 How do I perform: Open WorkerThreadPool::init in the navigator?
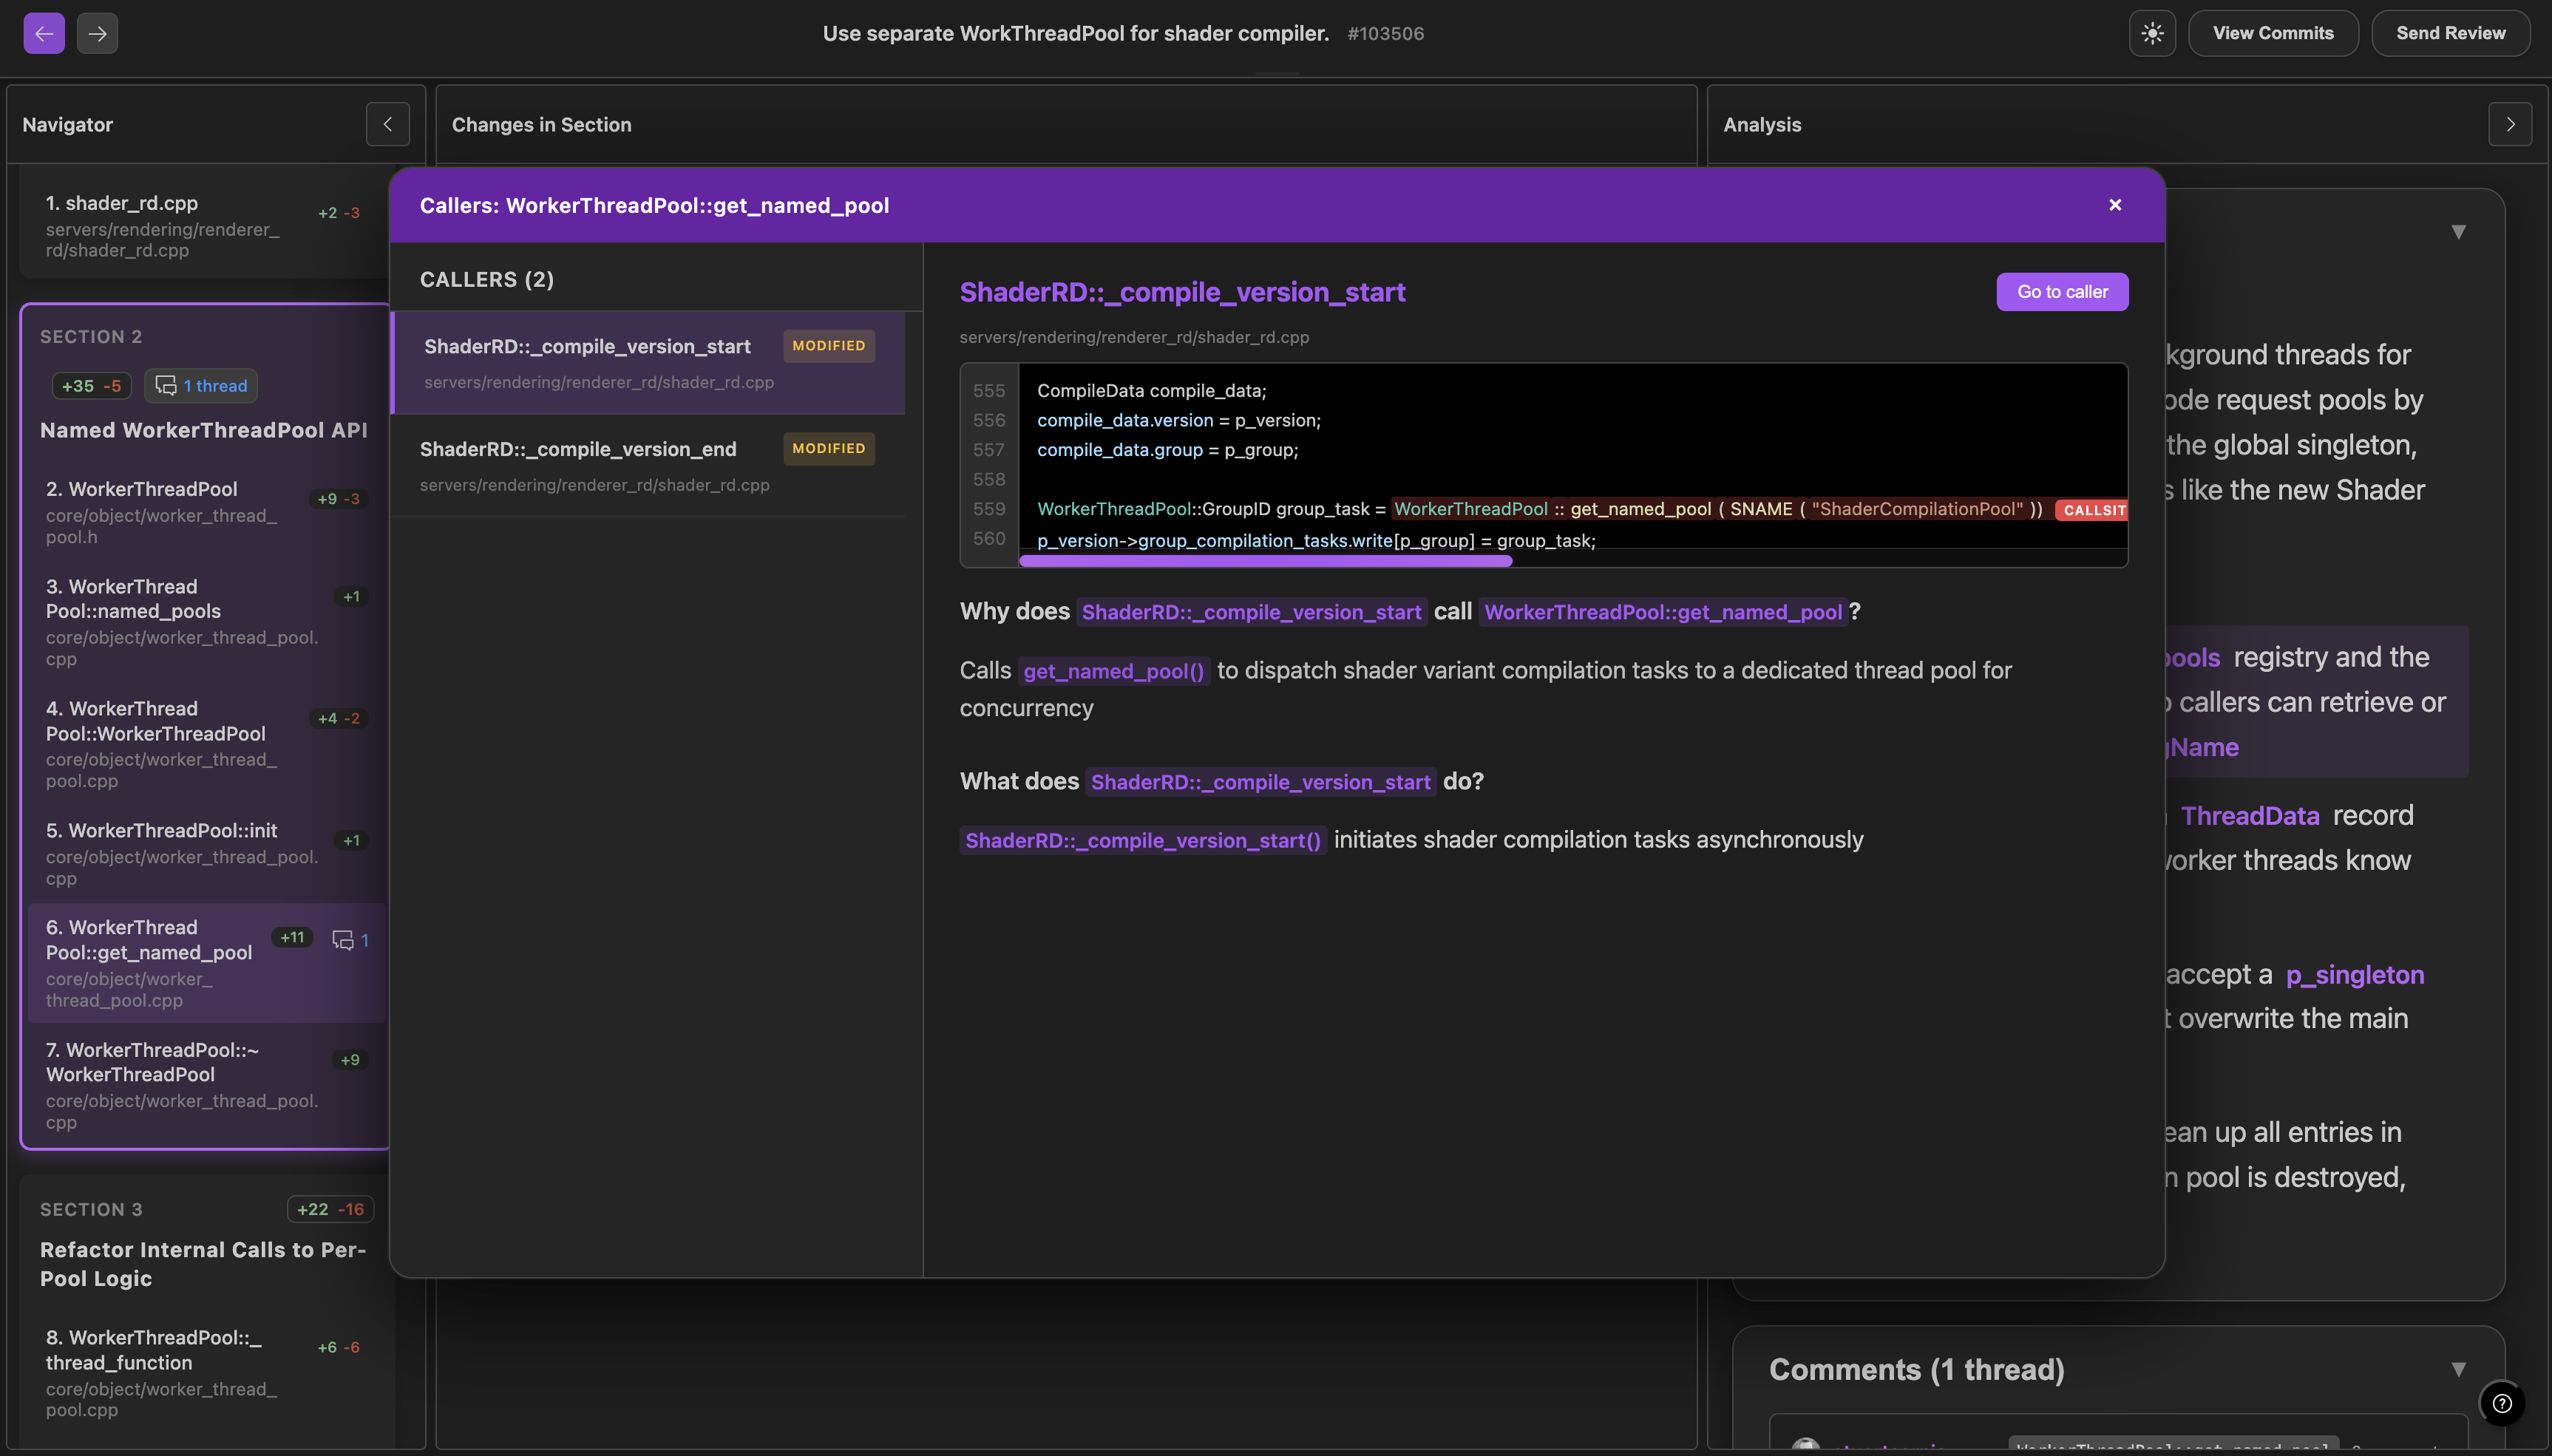[x=162, y=831]
